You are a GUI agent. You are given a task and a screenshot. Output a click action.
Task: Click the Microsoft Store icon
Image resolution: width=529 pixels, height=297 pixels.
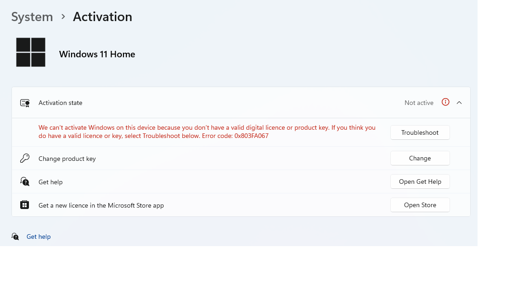(25, 205)
